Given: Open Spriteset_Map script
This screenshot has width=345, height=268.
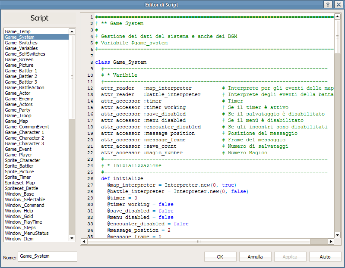Looking at the screenshot, I should tap(37, 183).
